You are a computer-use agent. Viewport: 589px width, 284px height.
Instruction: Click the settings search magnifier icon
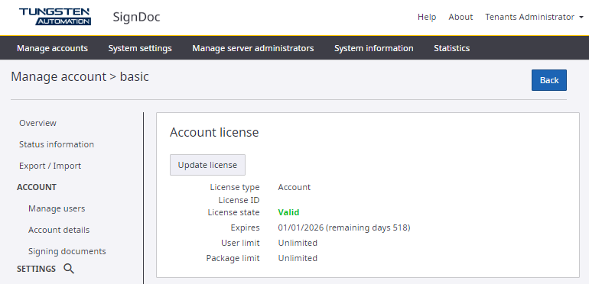coord(69,269)
